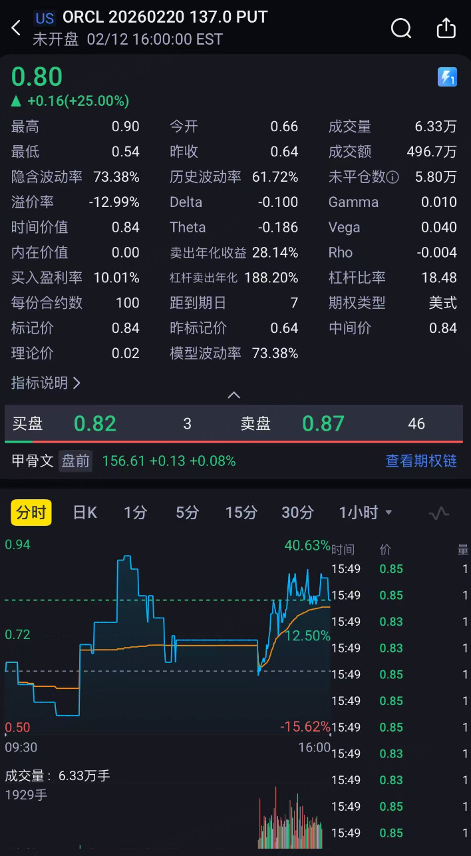471x856 pixels.
Task: Switch to 1分 chart tab
Action: [135, 513]
